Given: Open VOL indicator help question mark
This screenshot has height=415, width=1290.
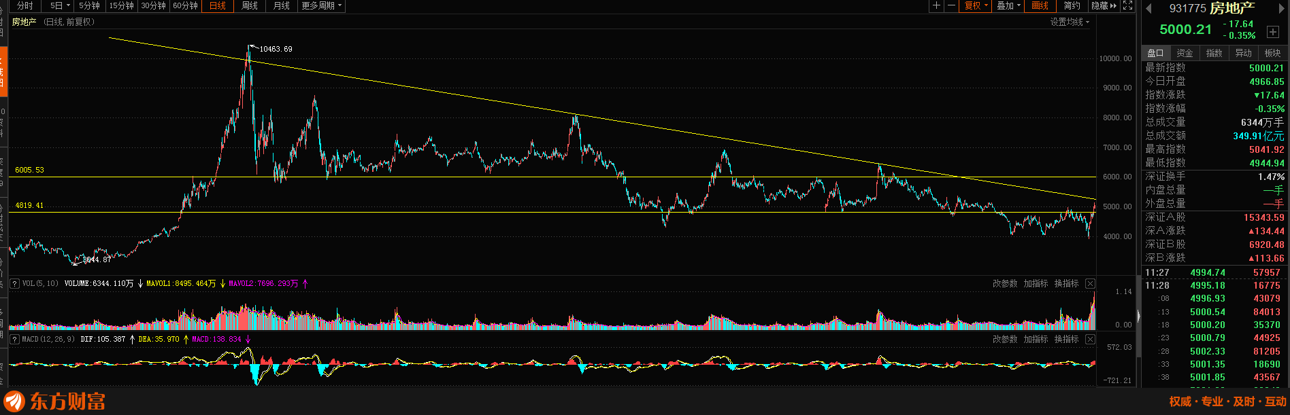Looking at the screenshot, I should [x=14, y=283].
